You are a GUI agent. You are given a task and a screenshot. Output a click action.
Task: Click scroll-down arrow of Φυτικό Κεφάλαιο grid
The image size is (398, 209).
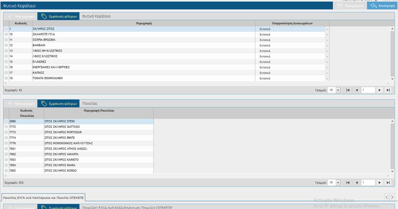tap(393, 79)
